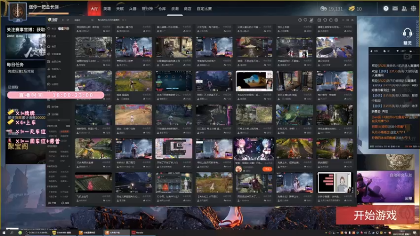420x236 pixels.
Task: Open the 精灵 headset assistant
Action: coord(407,37)
